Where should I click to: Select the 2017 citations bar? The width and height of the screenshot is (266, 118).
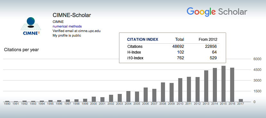click(241, 100)
